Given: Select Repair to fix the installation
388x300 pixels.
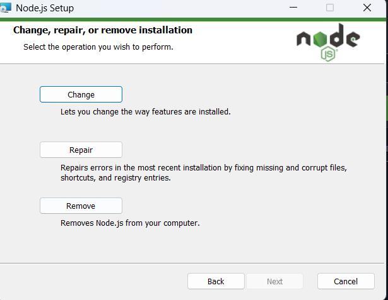Looking at the screenshot, I should tap(81, 150).
